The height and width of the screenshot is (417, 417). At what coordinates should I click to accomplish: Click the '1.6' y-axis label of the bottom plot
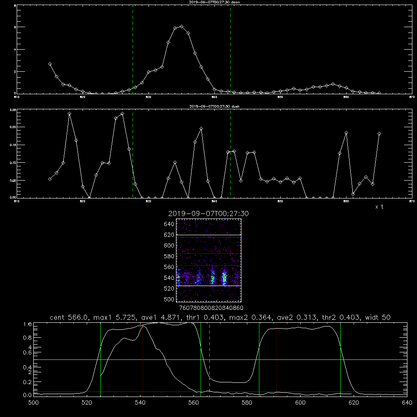pos(28,324)
